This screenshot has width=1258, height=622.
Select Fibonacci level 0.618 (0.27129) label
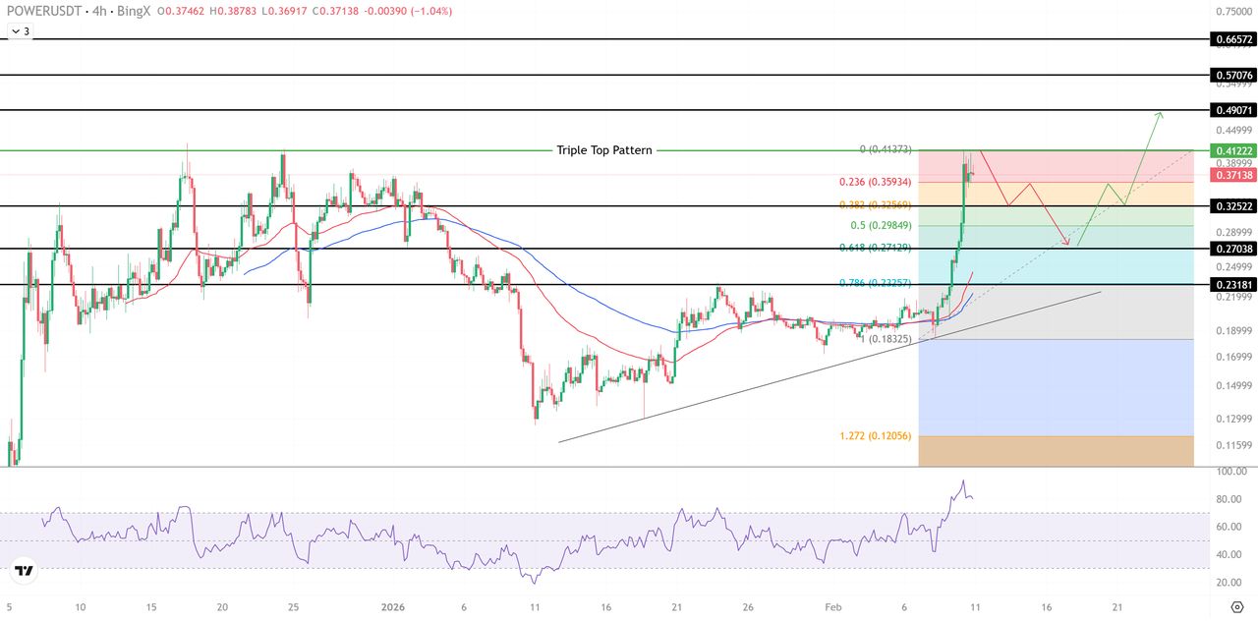tap(876, 248)
